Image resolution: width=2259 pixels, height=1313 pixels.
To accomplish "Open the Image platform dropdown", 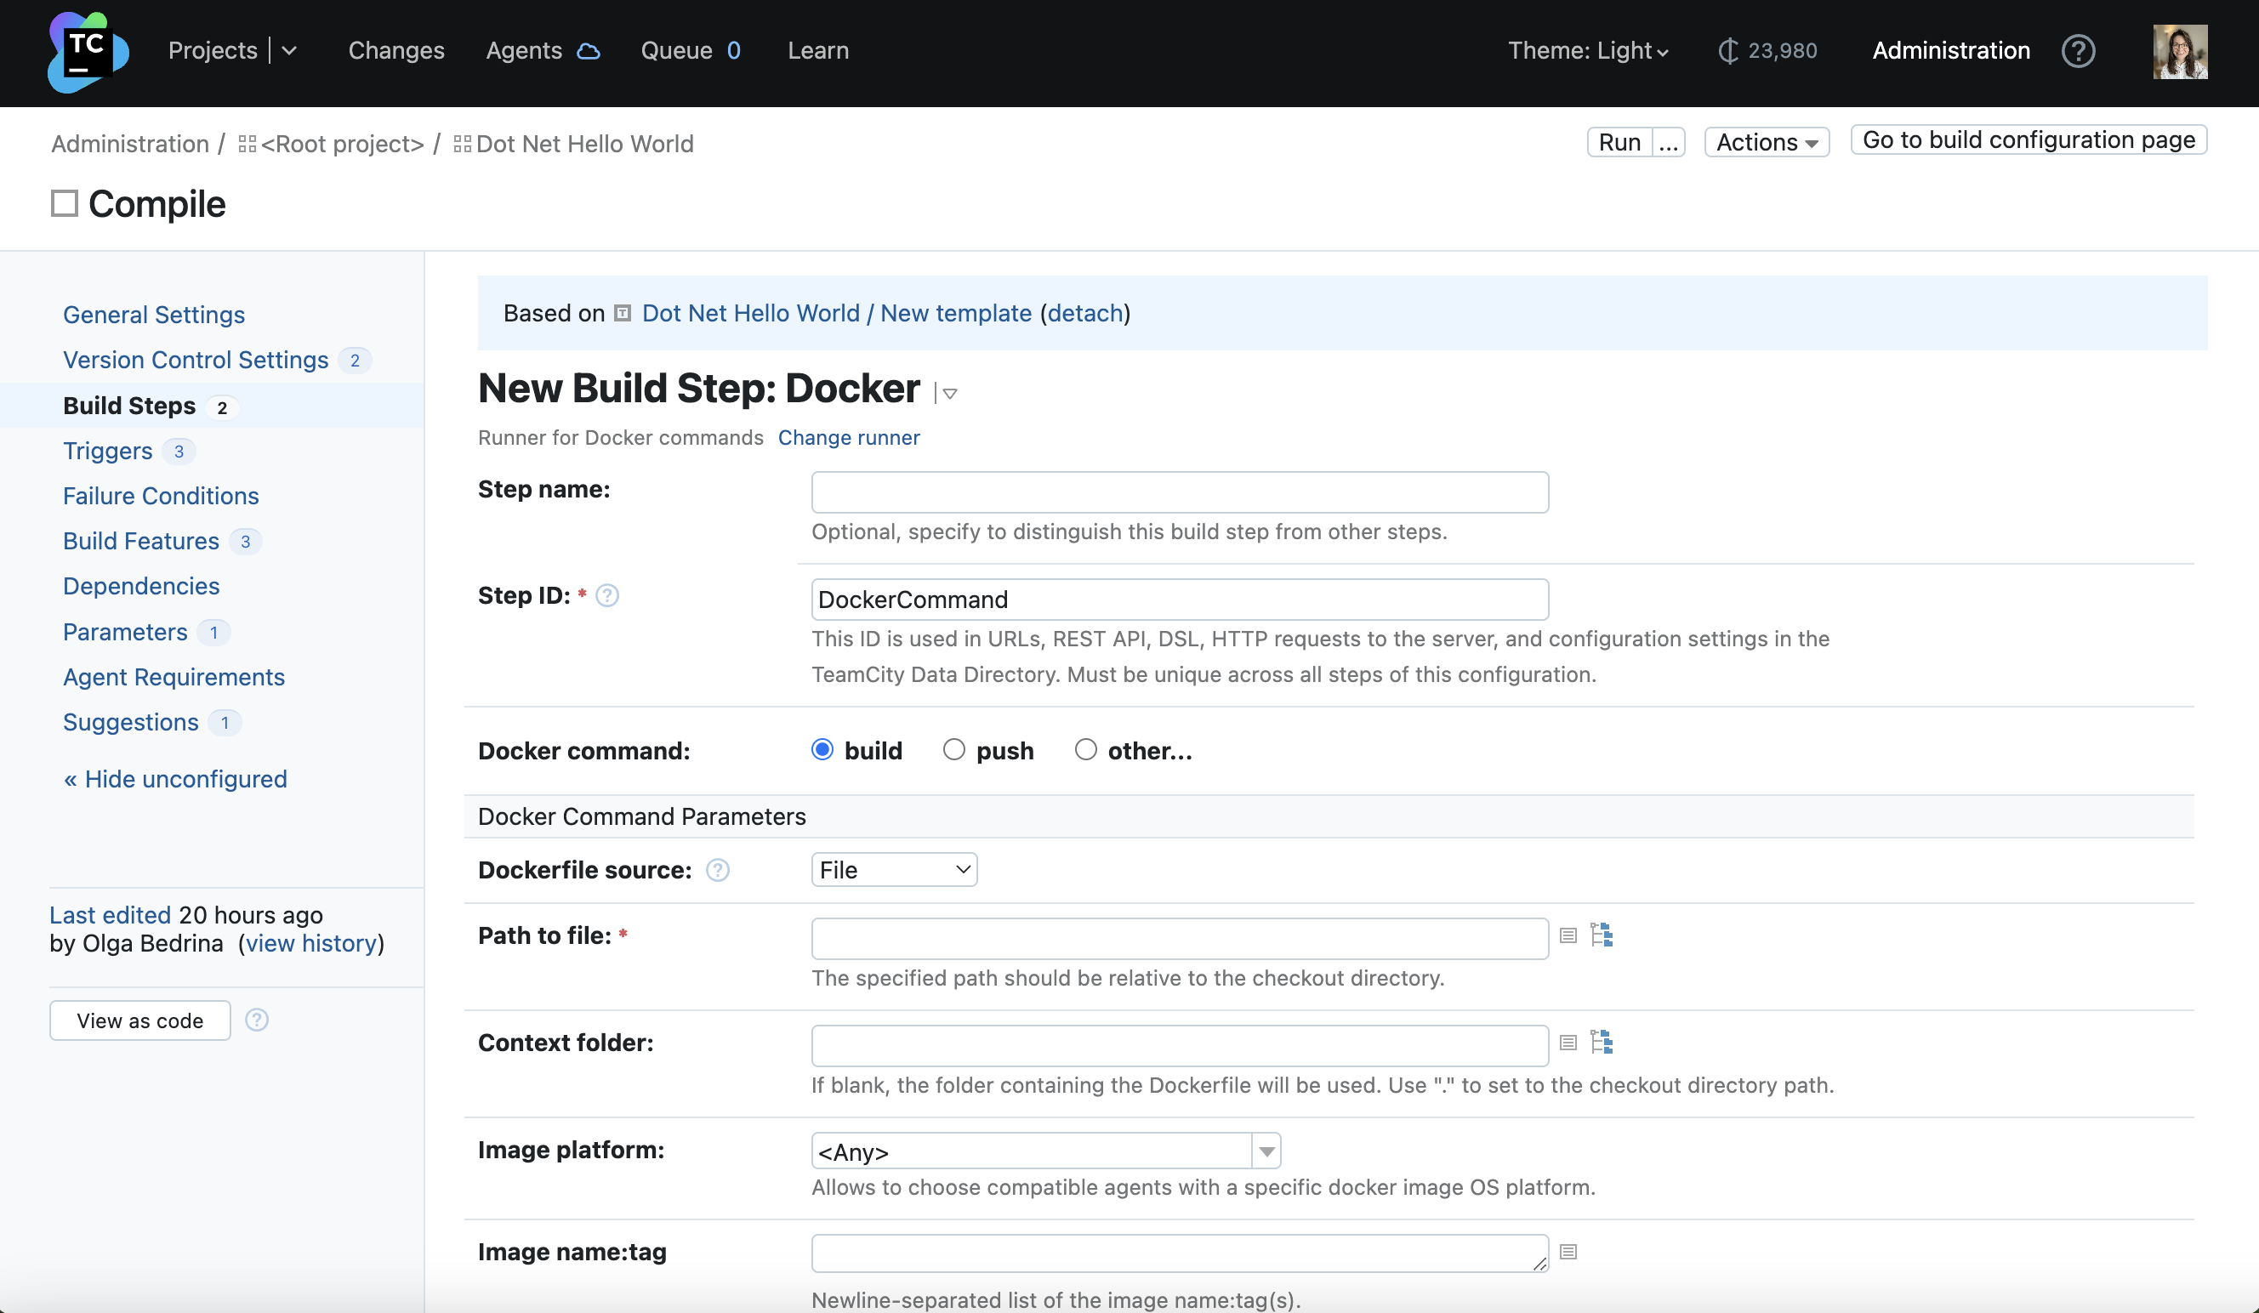I will pos(1265,1151).
